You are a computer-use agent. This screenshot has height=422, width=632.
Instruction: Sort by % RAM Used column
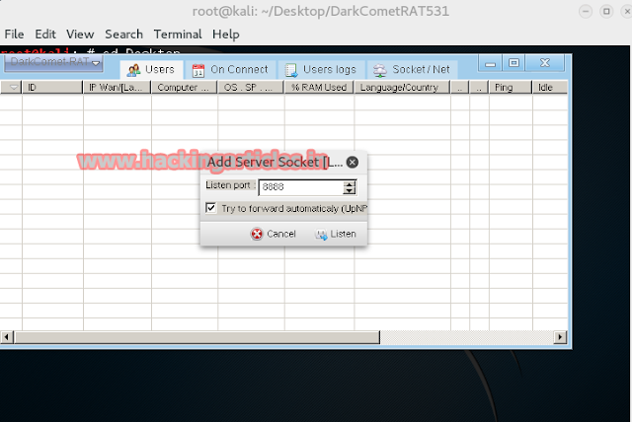[x=319, y=88]
